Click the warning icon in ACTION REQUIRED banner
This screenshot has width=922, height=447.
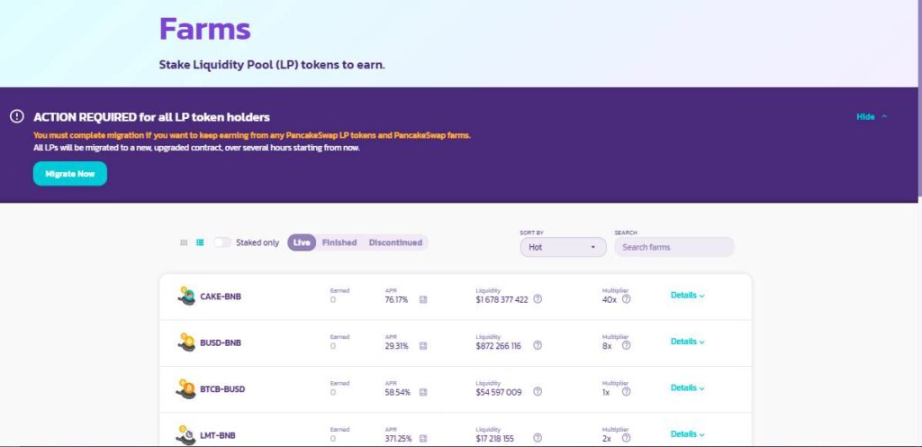pos(17,116)
